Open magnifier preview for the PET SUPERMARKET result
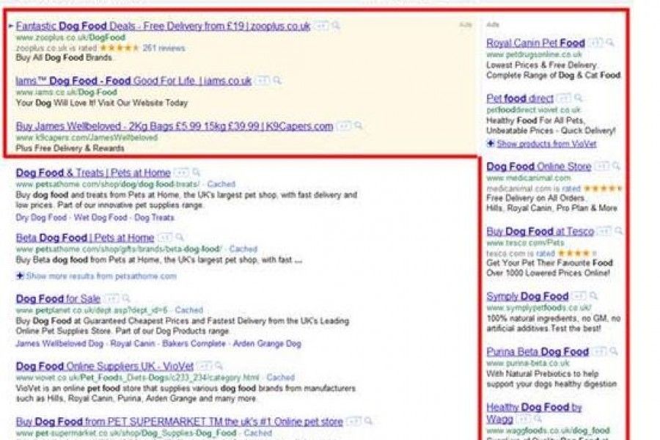This screenshot has height=440, width=660. [368, 422]
